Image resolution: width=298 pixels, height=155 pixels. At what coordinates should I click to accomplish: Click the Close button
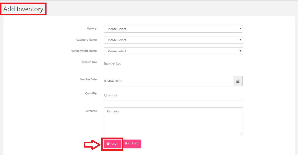tap(132, 143)
